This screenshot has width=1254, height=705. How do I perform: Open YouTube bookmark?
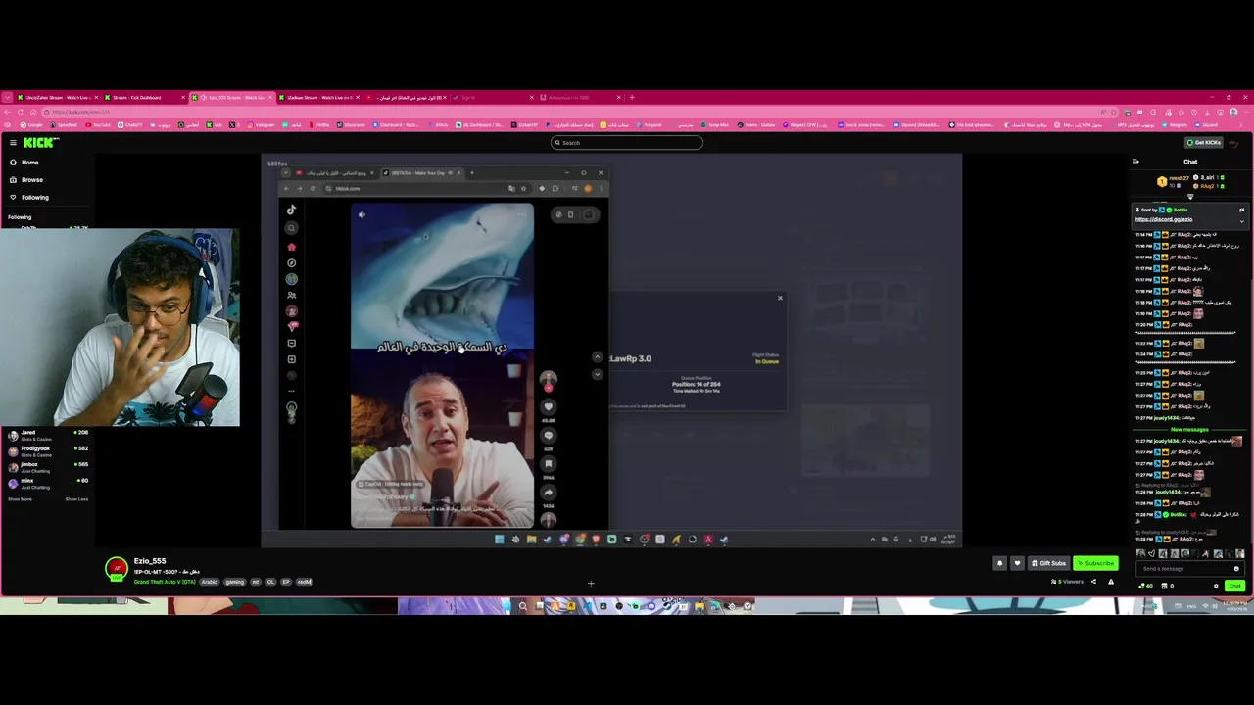[x=98, y=125]
